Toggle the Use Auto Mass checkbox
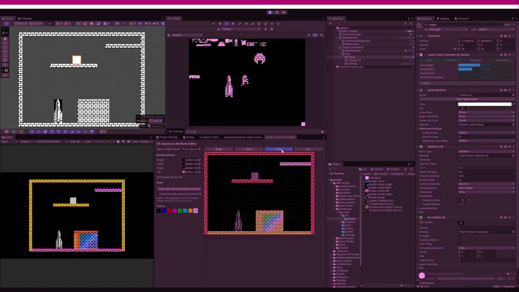The image size is (519, 292). pos(459,164)
